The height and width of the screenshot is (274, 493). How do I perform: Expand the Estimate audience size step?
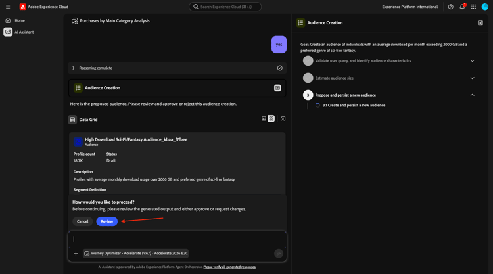[472, 78]
